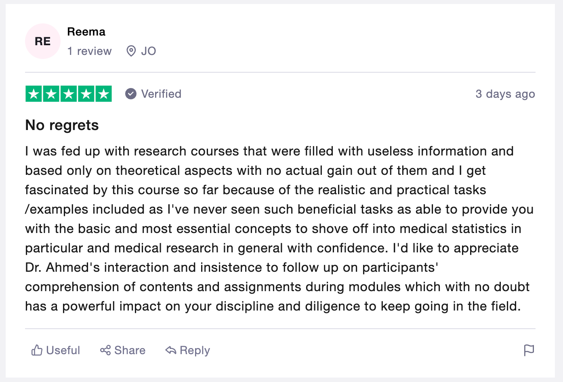Click the review body paragraph

point(279,229)
